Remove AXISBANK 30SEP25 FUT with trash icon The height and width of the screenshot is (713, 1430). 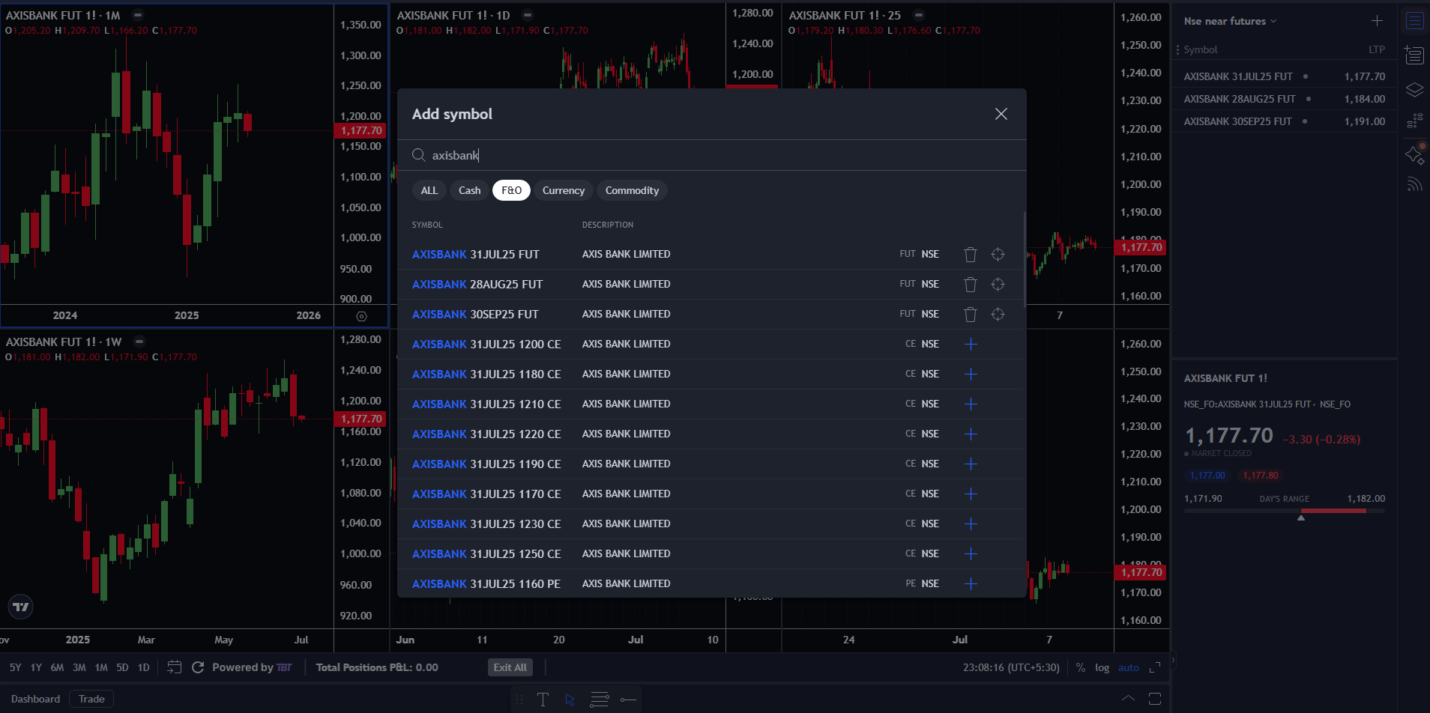pos(971,315)
